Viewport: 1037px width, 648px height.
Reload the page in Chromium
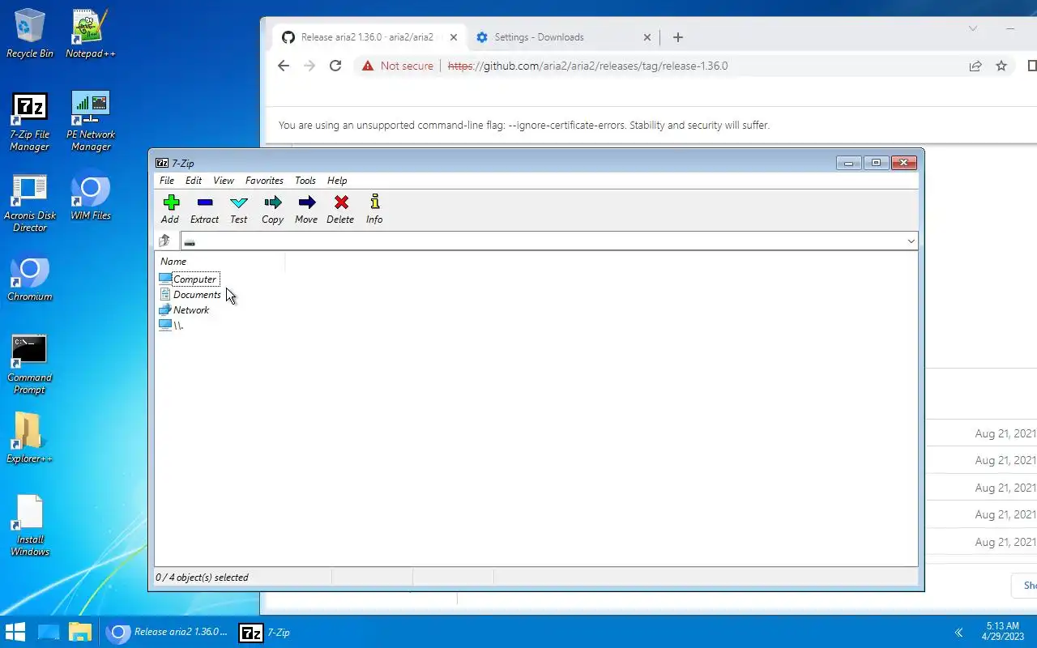tap(335, 66)
